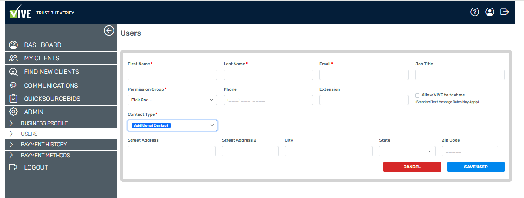Focus the First Name field
The width and height of the screenshot is (524, 198).
click(x=172, y=75)
